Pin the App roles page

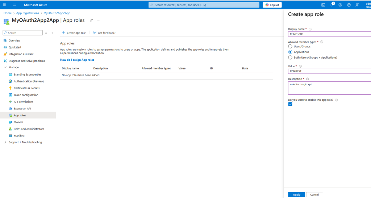pos(91,20)
